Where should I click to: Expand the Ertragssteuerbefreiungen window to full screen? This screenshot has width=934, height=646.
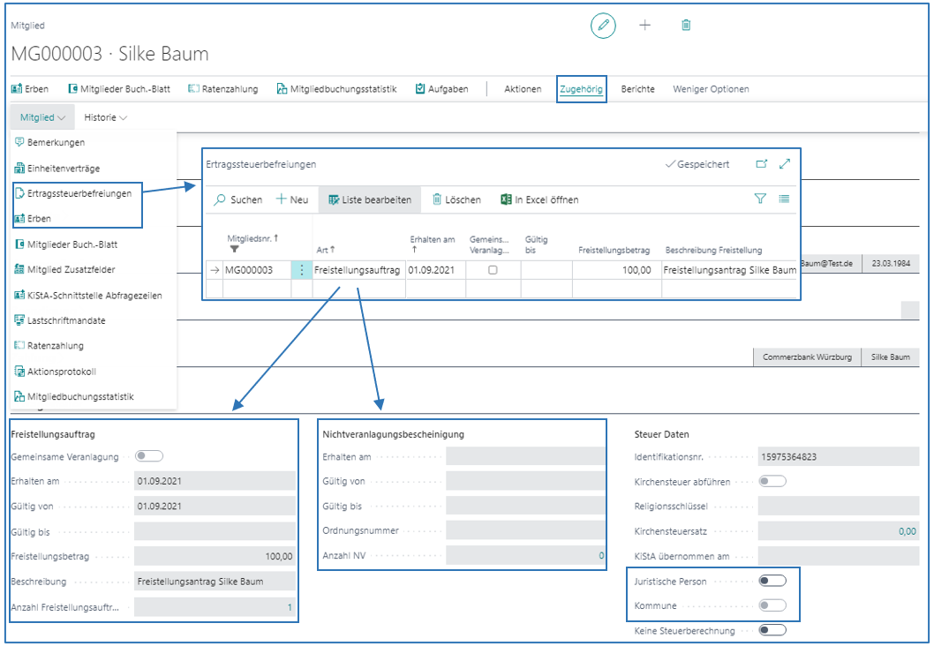coord(785,164)
